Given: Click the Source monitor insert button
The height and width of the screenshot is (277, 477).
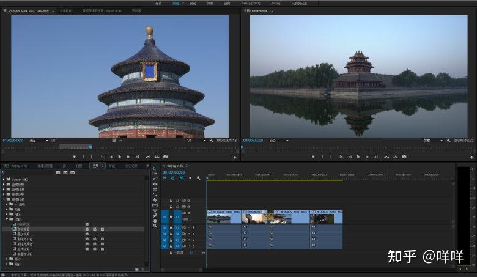Looking at the screenshot, I should point(148,157).
